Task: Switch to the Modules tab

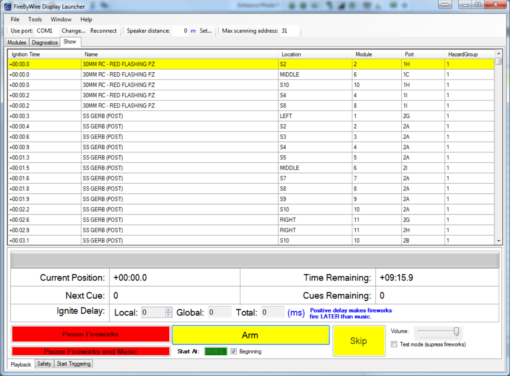Action: click(x=17, y=42)
